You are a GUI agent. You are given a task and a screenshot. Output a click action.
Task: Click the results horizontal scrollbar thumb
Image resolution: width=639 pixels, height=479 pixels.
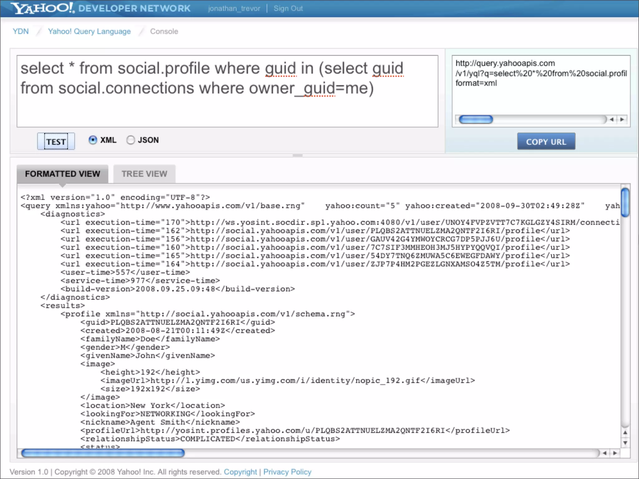(x=103, y=453)
